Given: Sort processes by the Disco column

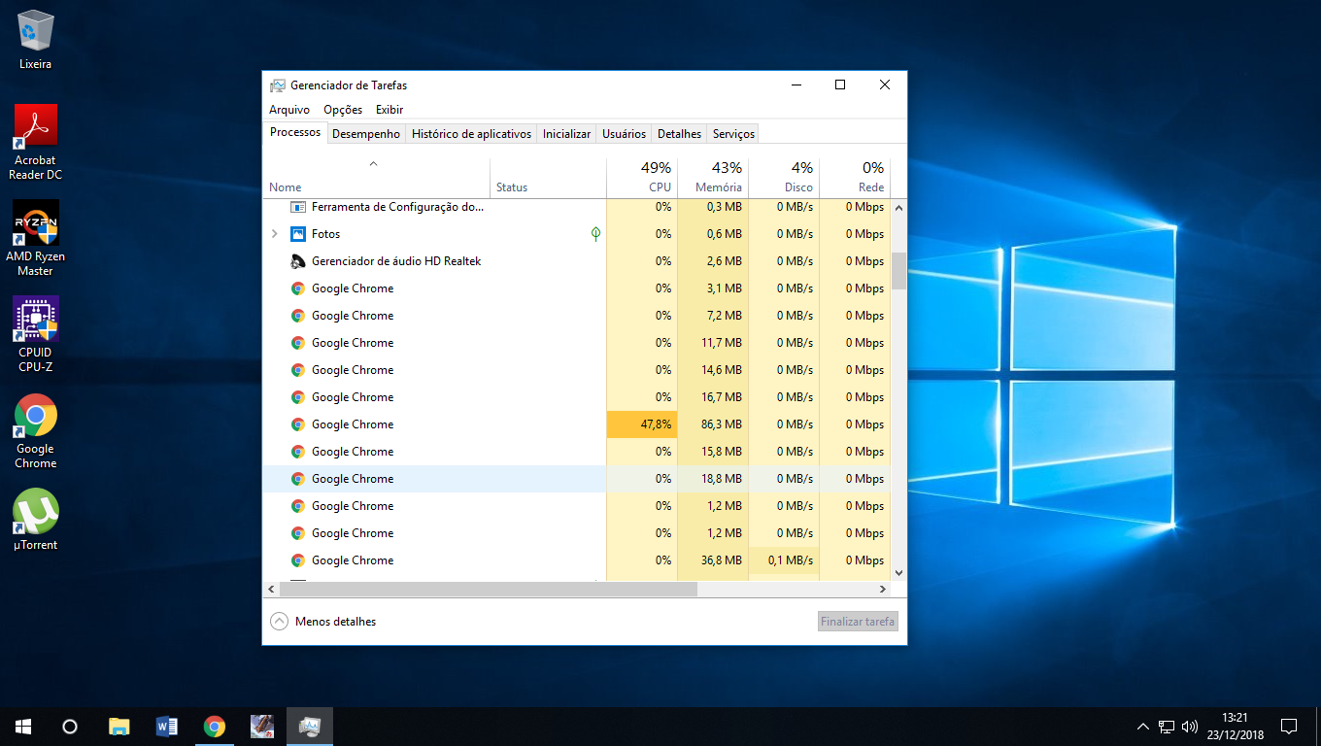Looking at the screenshot, I should pos(784,178).
